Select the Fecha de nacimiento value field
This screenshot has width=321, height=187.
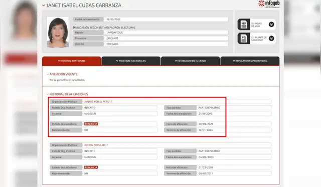(166, 19)
